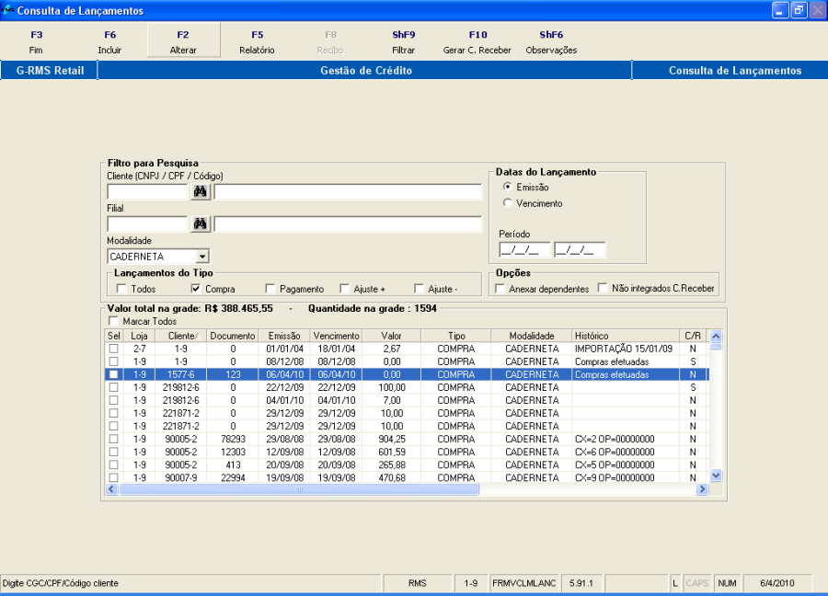Screen dimensions: 828x596
Task: Click the F6 Incluir toolbar button
Action: coord(109,41)
